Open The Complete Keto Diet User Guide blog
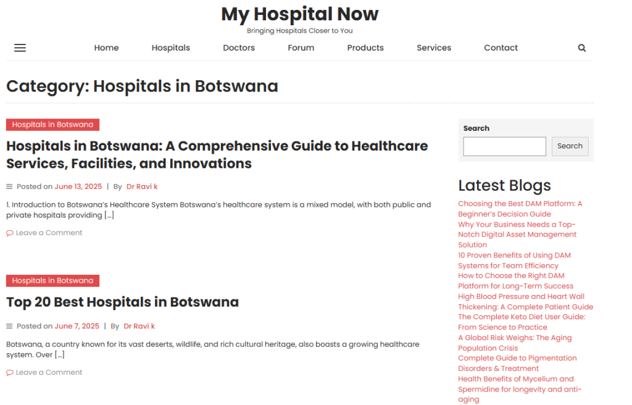This screenshot has width=632, height=405. click(522, 322)
